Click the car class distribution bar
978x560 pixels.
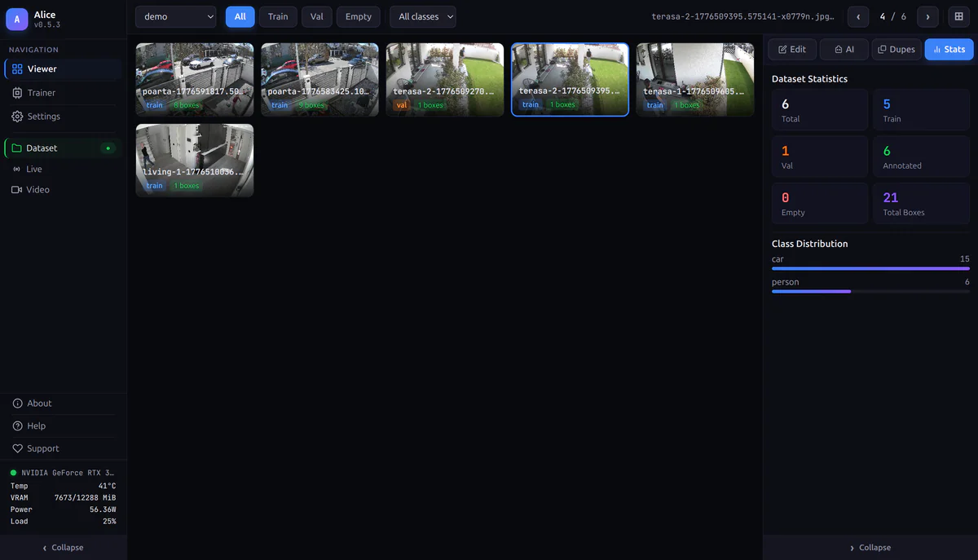[870, 267]
